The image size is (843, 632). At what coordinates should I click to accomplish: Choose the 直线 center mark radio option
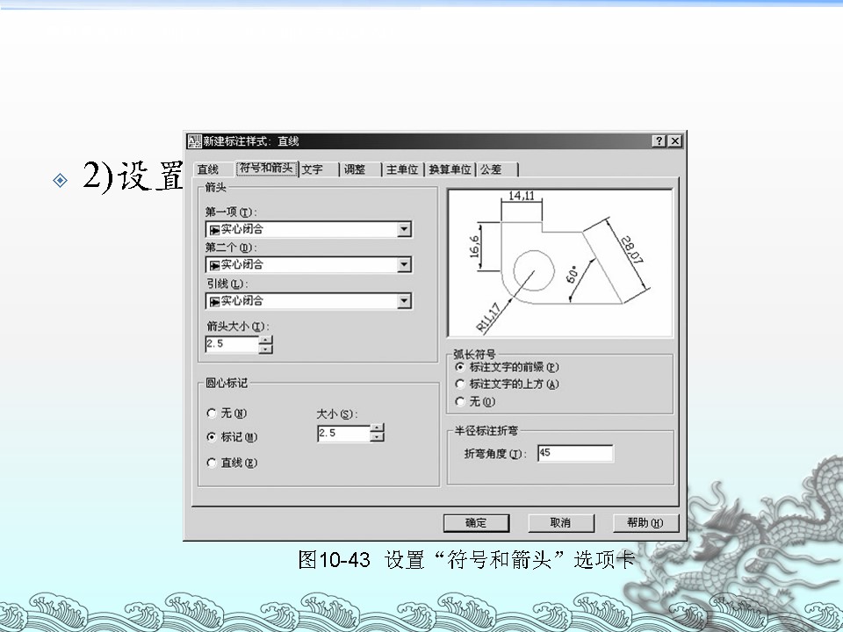(211, 463)
